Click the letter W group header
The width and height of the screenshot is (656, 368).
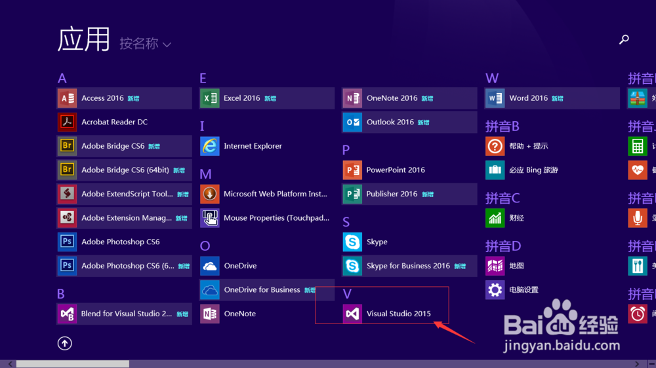point(492,79)
